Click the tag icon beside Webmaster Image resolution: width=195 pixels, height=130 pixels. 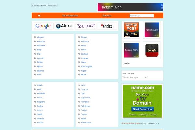pyautogui.click(x=79, y=123)
